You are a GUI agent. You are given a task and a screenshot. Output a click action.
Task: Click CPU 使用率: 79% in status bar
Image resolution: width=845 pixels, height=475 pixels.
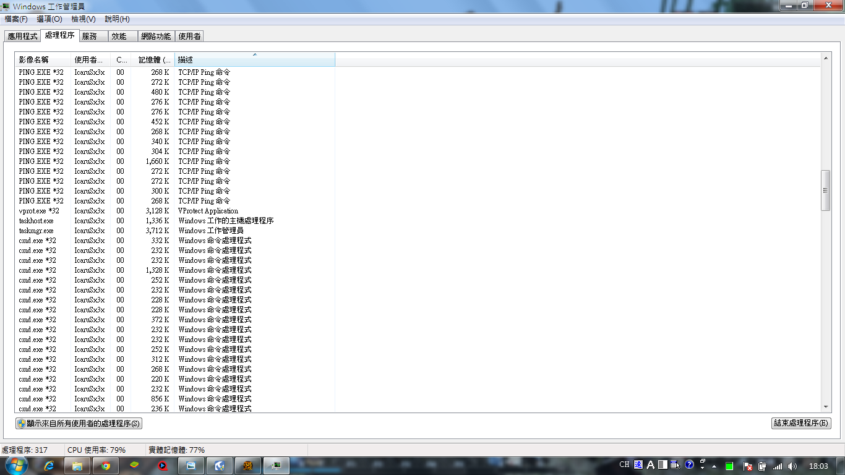click(97, 450)
